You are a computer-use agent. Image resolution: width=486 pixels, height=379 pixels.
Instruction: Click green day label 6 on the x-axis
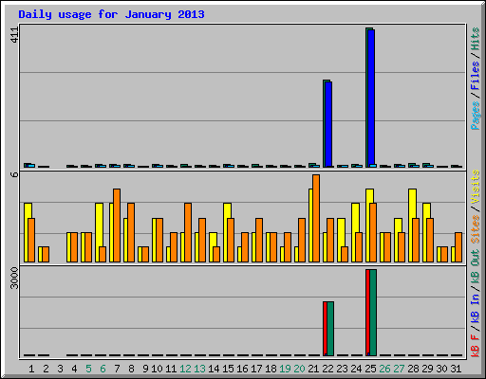pyautogui.click(x=103, y=369)
